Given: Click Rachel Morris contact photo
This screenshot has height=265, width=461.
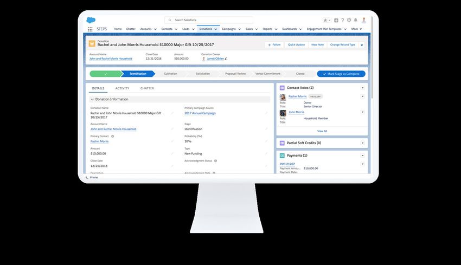Looking at the screenshot, I should 283,97.
